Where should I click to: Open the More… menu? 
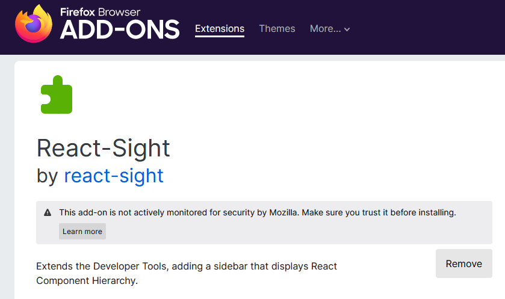pos(325,28)
